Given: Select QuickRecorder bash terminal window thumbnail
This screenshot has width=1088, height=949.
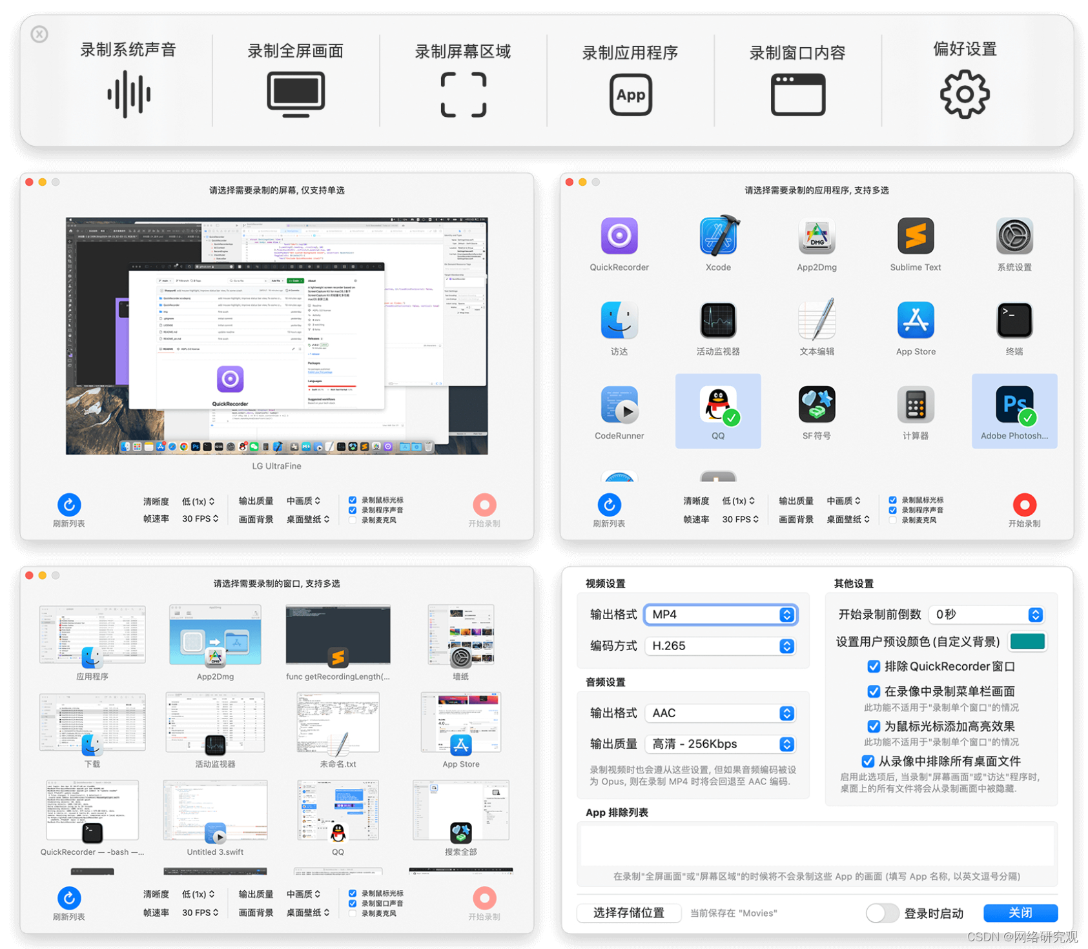Looking at the screenshot, I should tap(92, 811).
